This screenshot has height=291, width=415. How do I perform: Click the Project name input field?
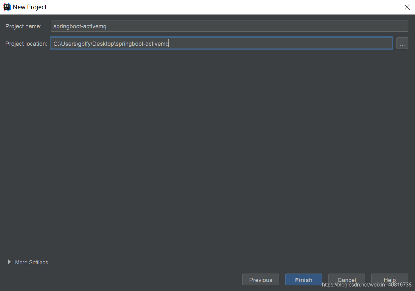[x=229, y=26]
